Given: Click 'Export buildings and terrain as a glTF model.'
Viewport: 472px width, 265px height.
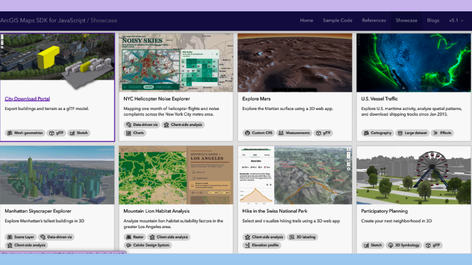Looking at the screenshot, I should click(x=47, y=109).
